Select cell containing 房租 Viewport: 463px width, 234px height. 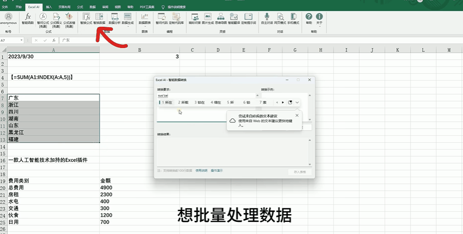(x=53, y=195)
